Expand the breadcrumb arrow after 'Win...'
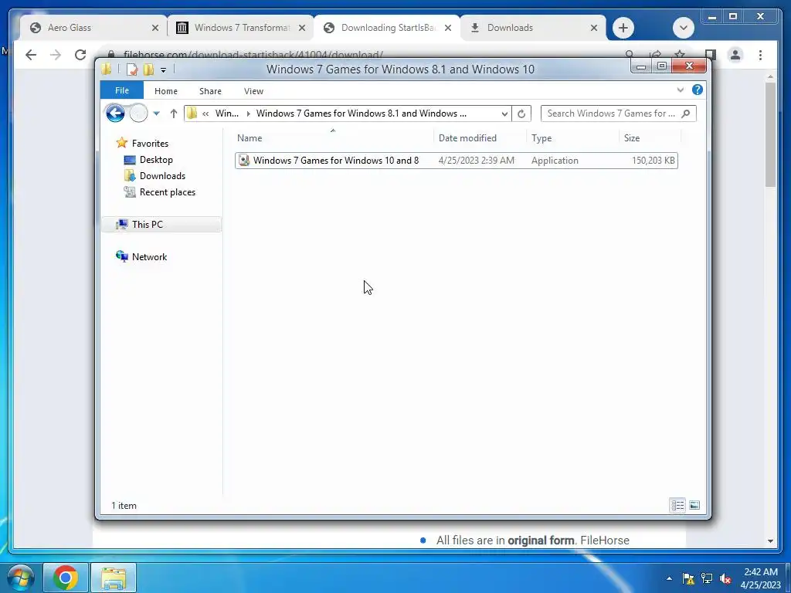Image resolution: width=791 pixels, height=593 pixels. 248,114
